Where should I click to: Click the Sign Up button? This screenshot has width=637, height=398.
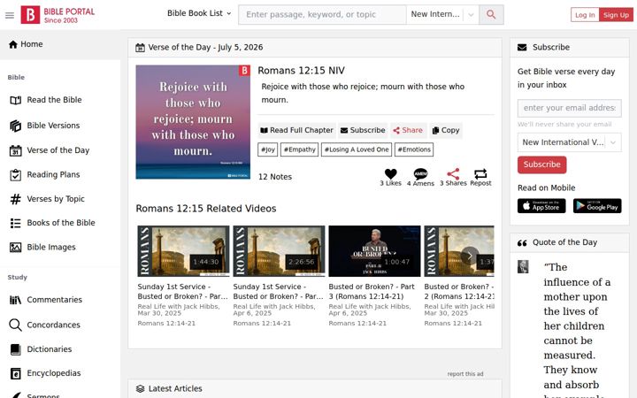(616, 15)
